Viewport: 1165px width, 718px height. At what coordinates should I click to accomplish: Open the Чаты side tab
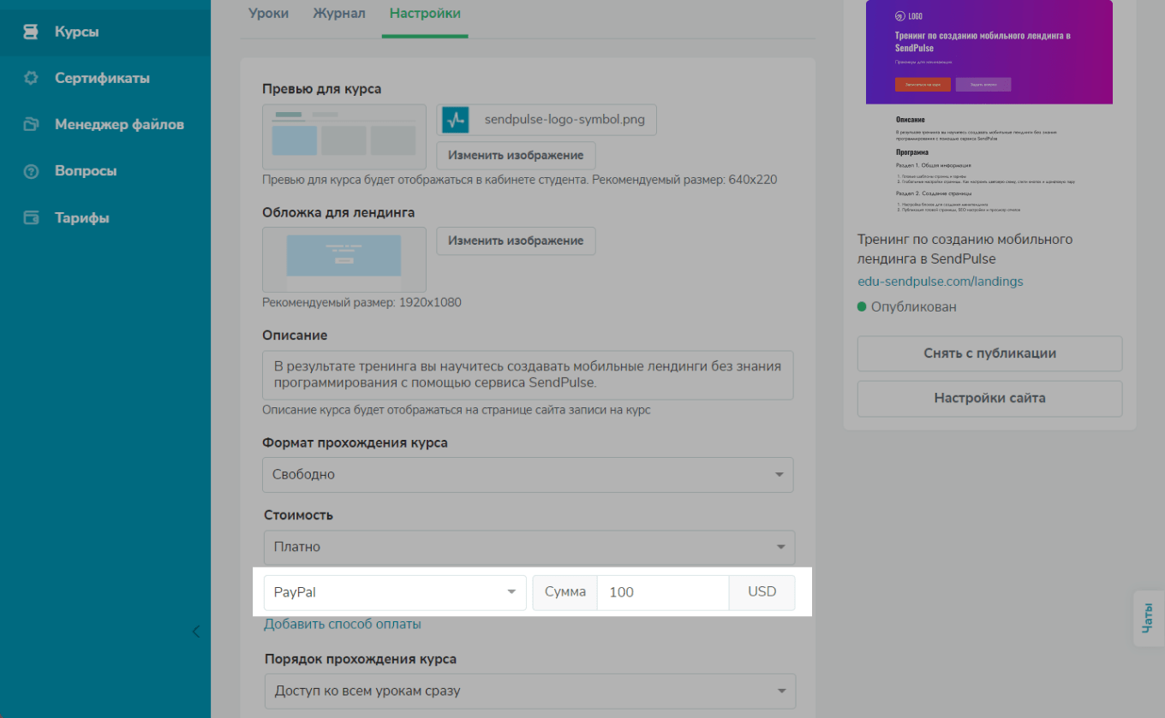click(x=1148, y=618)
